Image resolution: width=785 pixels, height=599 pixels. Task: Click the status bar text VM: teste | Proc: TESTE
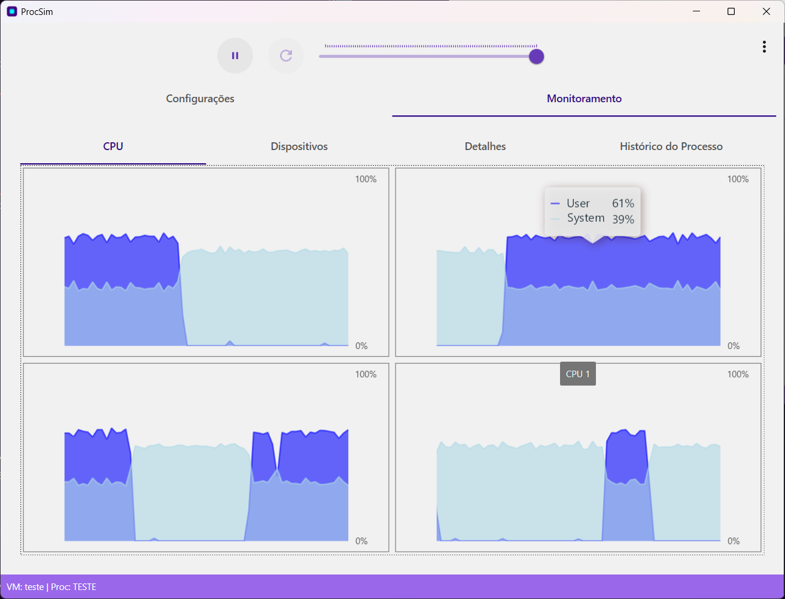[51, 587]
